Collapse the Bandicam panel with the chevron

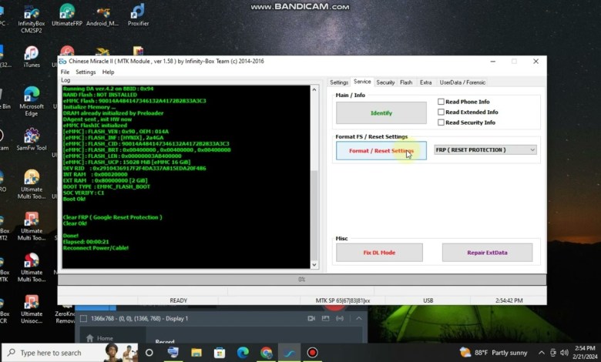tap(359, 318)
